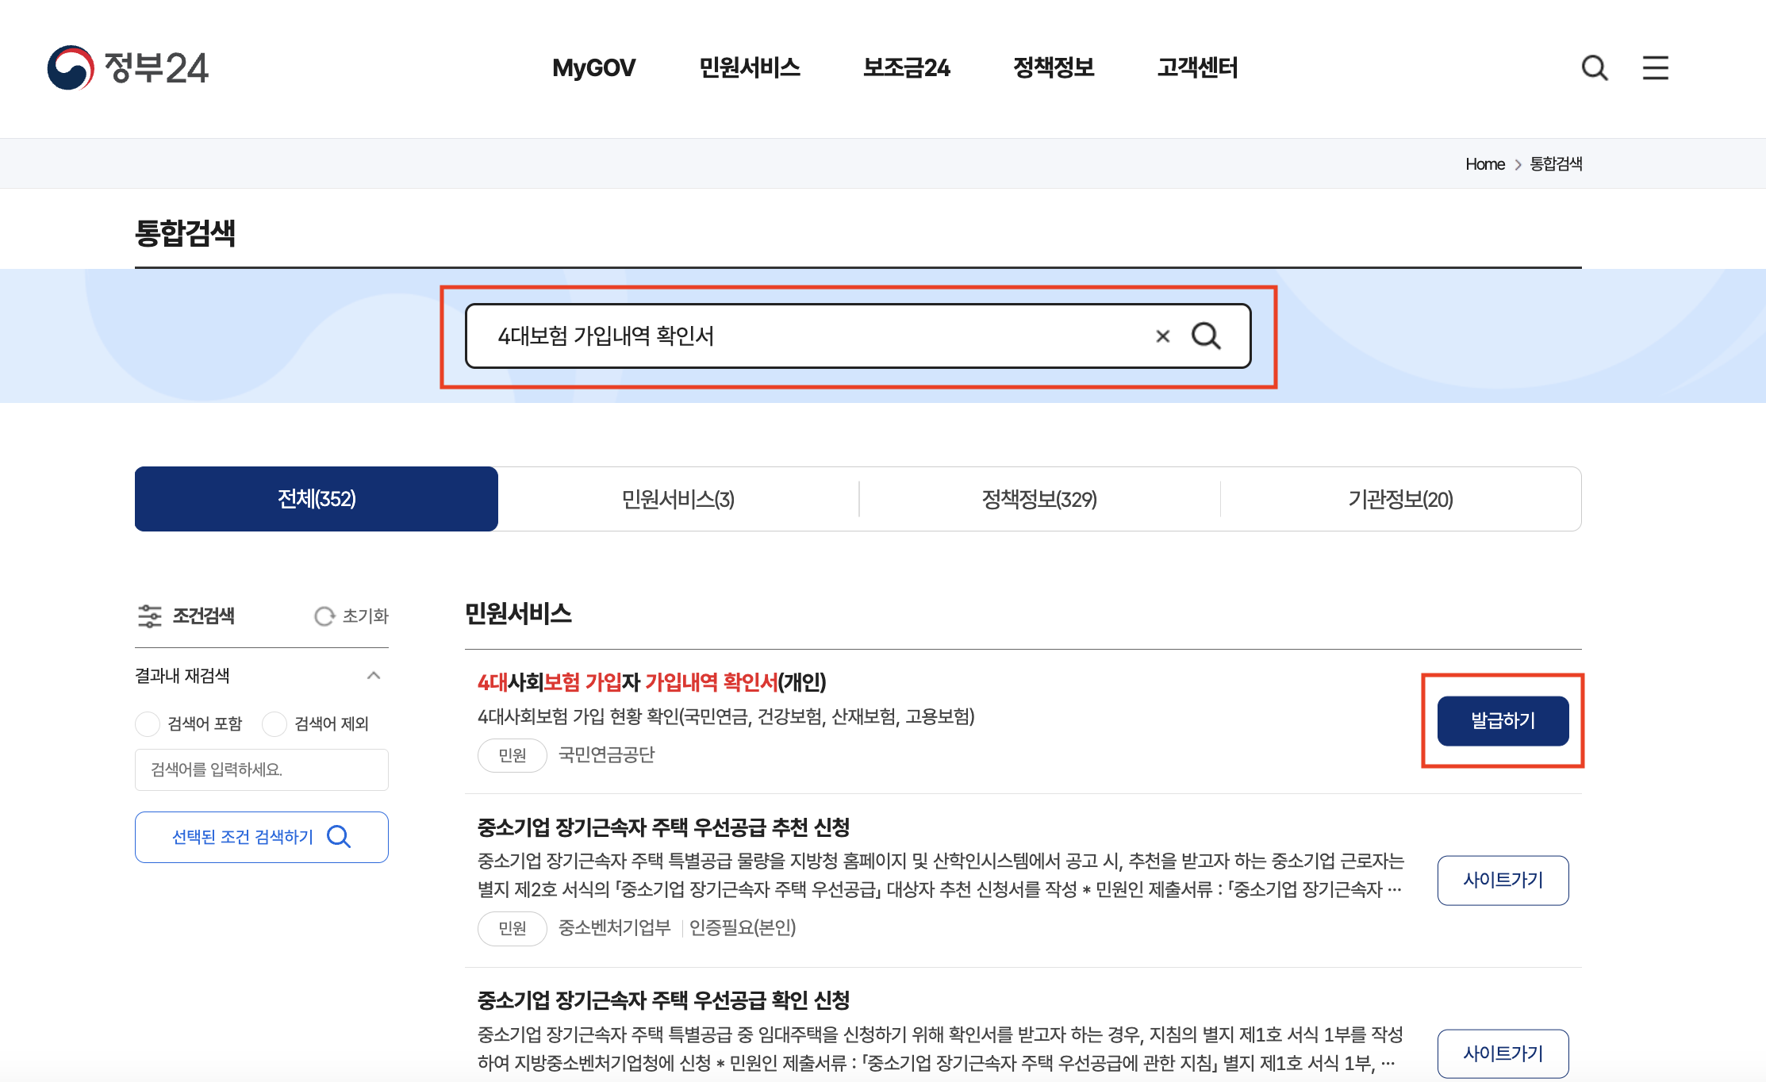Screen dimensions: 1766x1082
Task: Click the 초기화 reset icon
Action: coord(324,616)
